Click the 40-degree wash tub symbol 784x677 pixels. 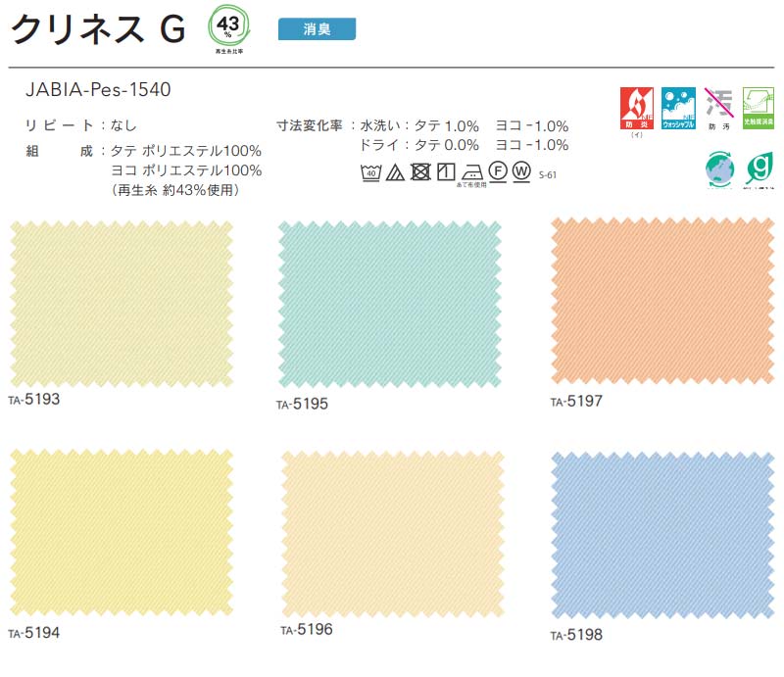(x=370, y=172)
